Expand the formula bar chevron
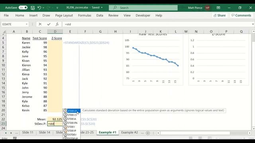Viewport: 255px width, 143px height. pos(253,24)
